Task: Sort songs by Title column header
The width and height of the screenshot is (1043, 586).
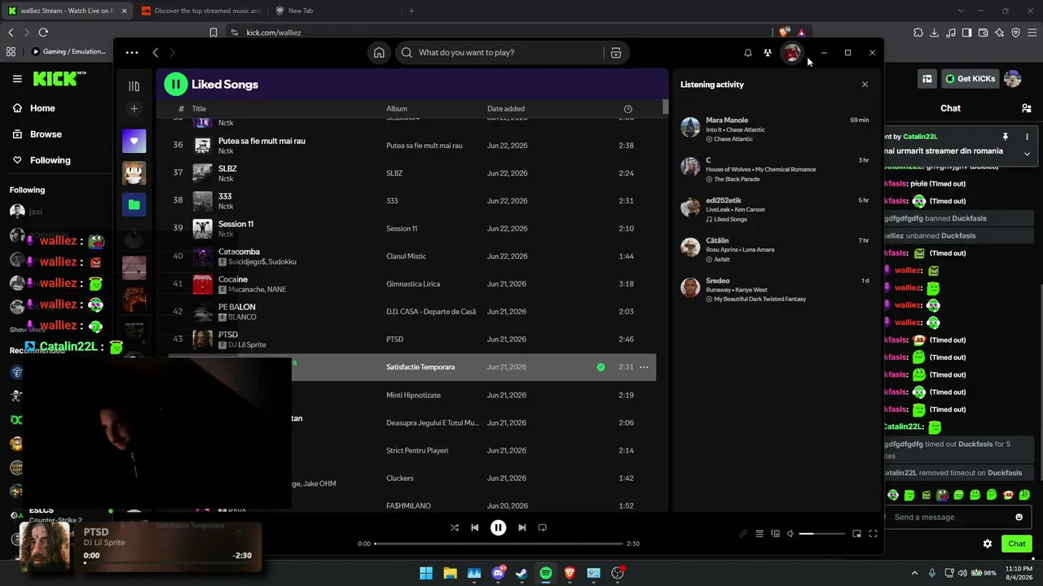Action: (x=199, y=108)
